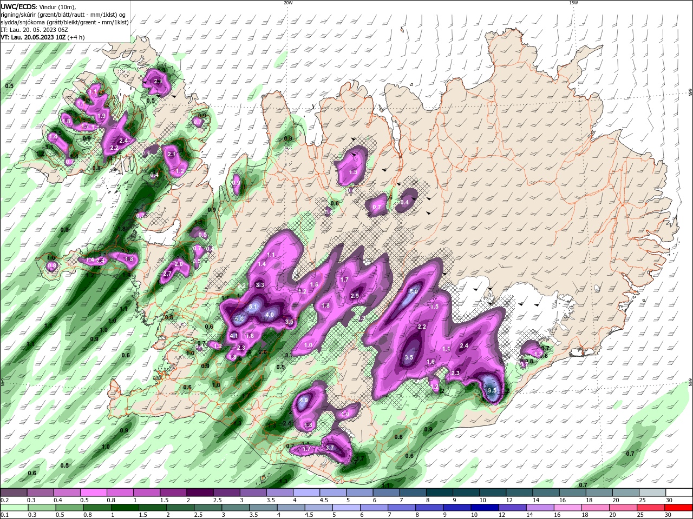Select snow legend swatch between 2 and 2.5

coord(201,493)
